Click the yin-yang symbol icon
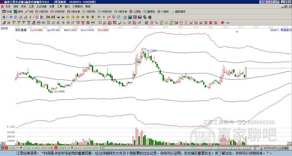This screenshot has height=156, width=292. tap(223, 23)
